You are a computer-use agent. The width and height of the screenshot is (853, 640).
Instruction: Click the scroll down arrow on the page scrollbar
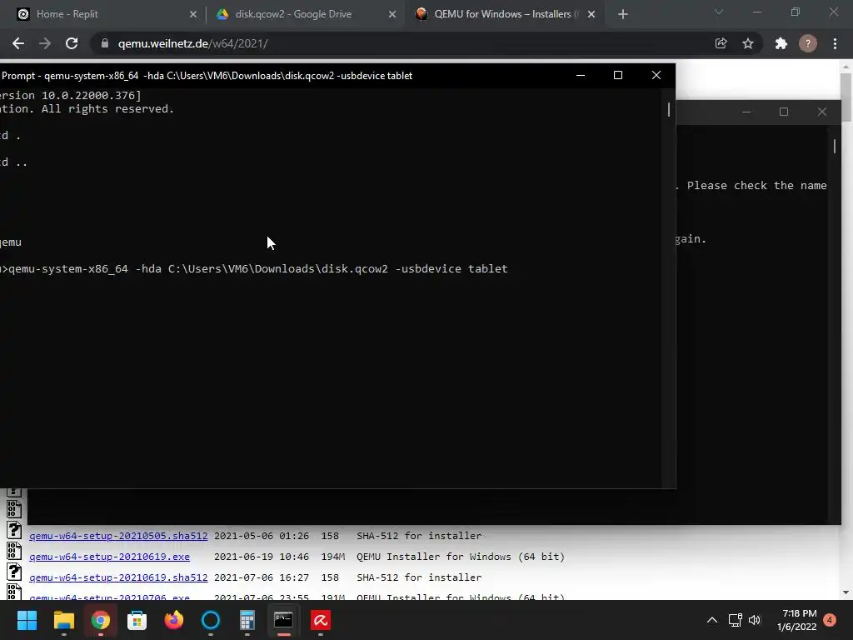846,592
